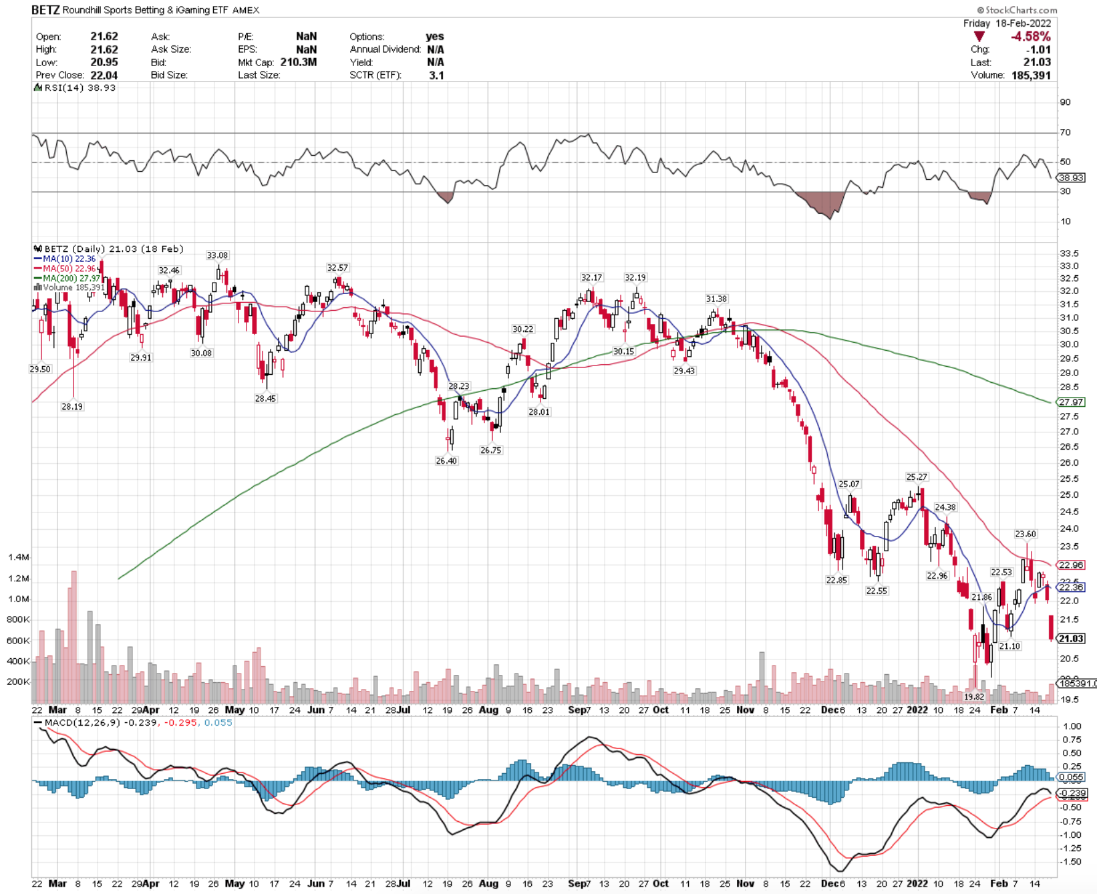
Task: Click the 33.08 high price annotation
Action: coord(217,255)
